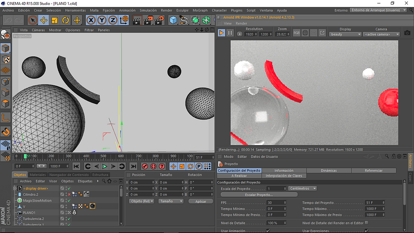
Task: Switch to the Materiales tab
Action: coord(37,174)
